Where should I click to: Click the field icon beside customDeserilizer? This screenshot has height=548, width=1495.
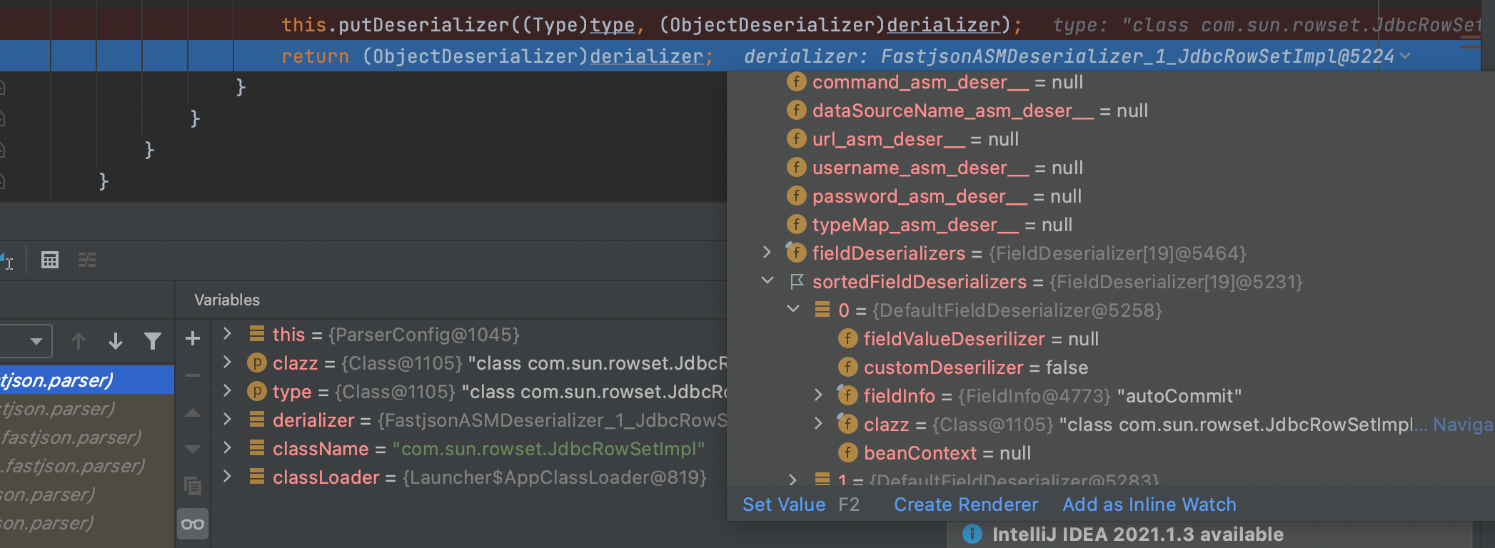[847, 367]
